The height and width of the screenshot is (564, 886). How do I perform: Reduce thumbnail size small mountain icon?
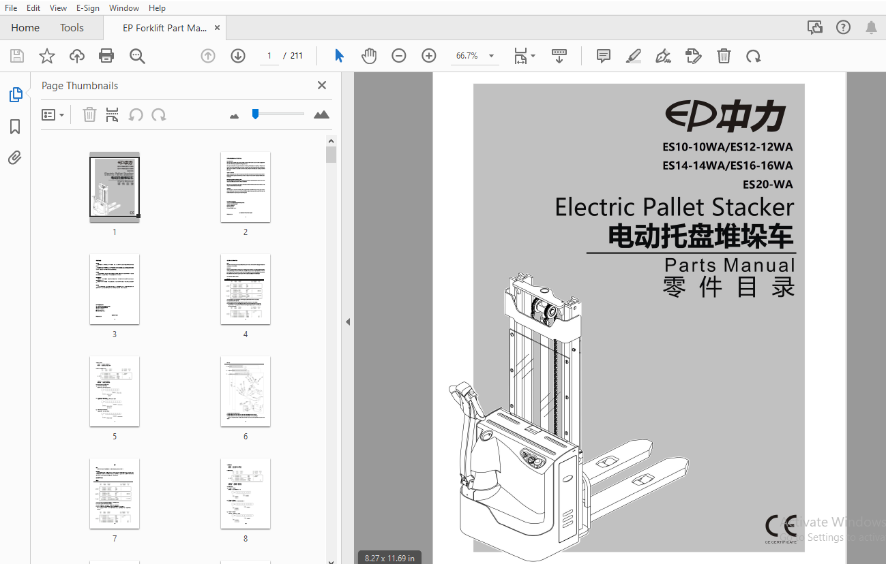[x=235, y=116]
